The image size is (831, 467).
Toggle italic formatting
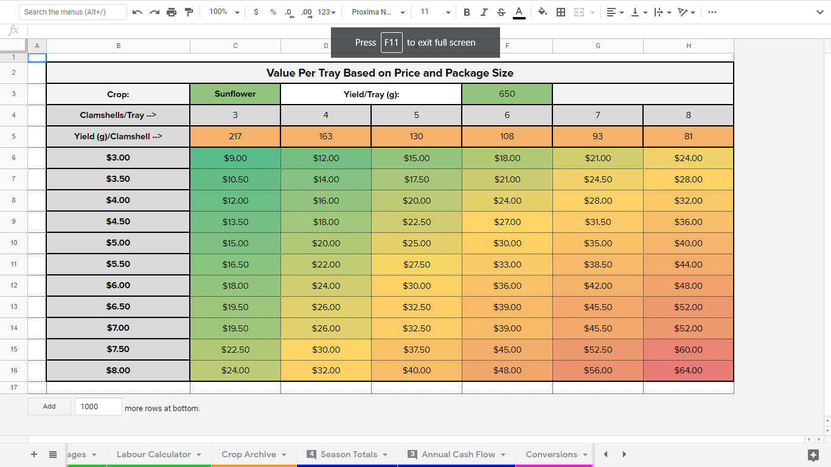484,12
